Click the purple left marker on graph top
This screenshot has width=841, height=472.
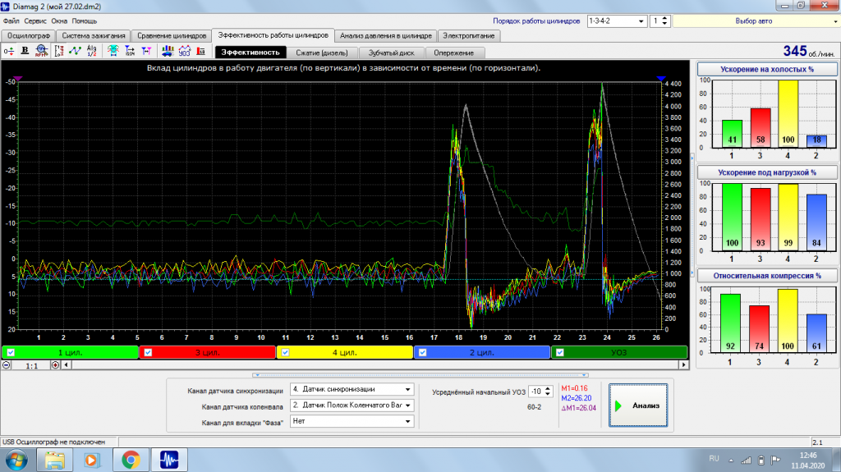tap(18, 78)
